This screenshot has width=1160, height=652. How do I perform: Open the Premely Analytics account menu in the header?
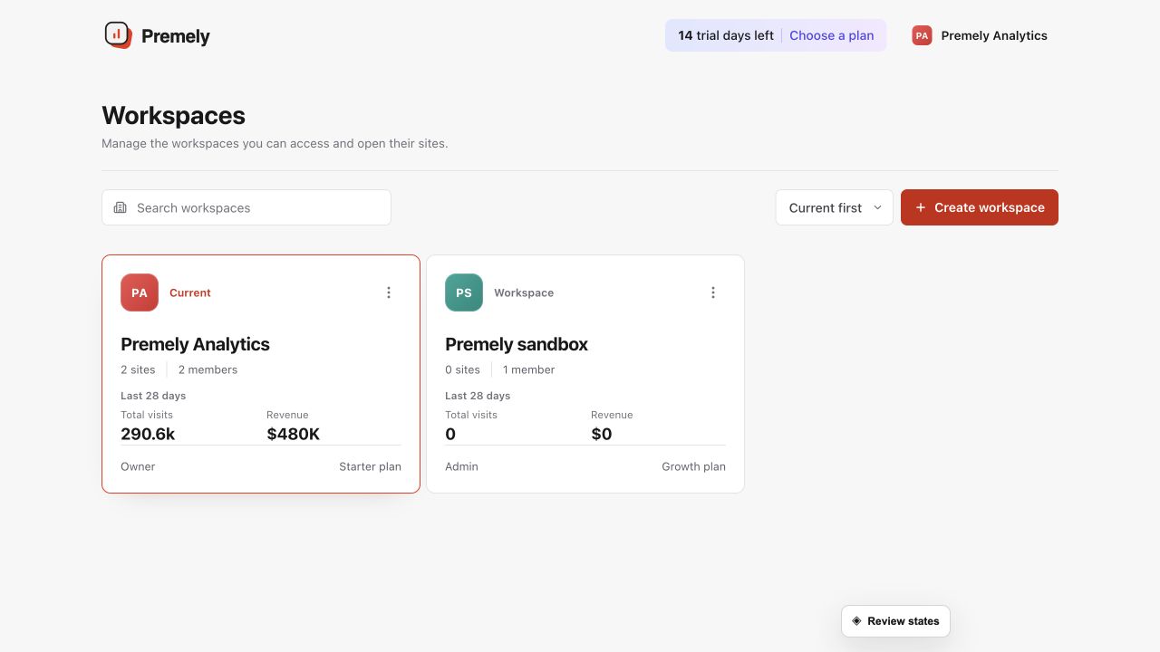click(x=980, y=35)
